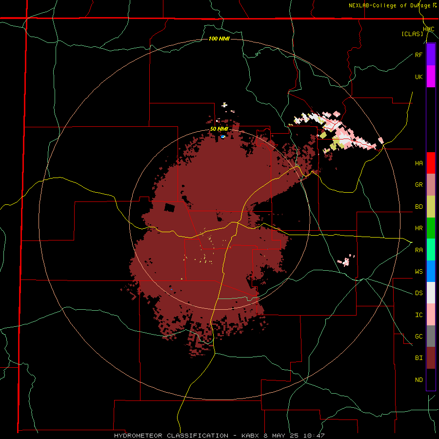The image size is (439, 439).
Task: Click the ND legend label
Action: click(419, 380)
